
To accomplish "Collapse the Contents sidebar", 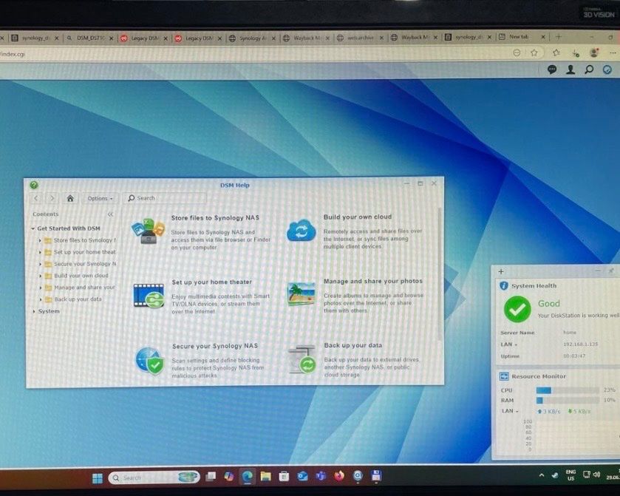I will point(110,214).
